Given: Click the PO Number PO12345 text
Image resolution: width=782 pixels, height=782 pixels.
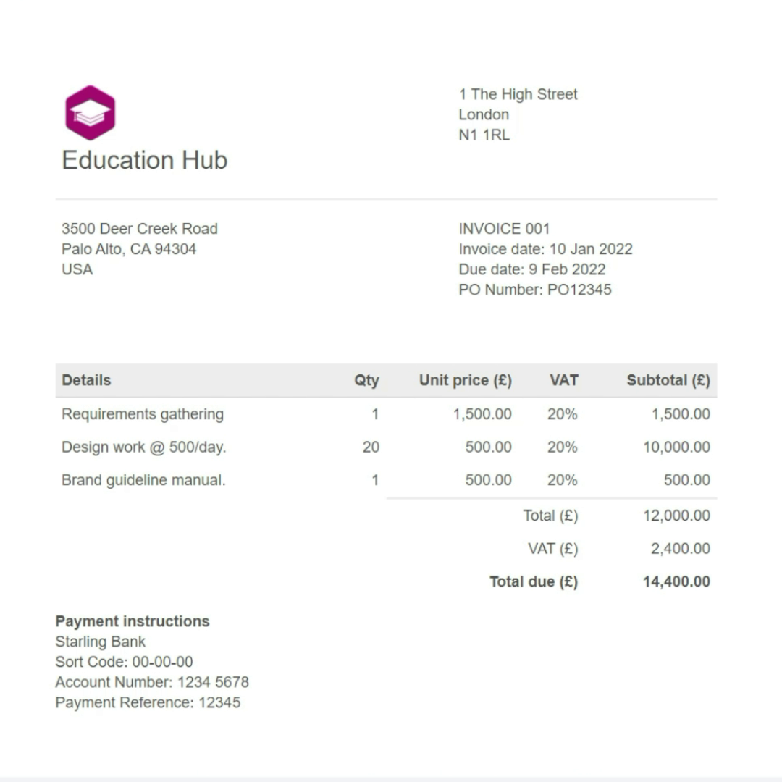Looking at the screenshot, I should pyautogui.click(x=534, y=290).
